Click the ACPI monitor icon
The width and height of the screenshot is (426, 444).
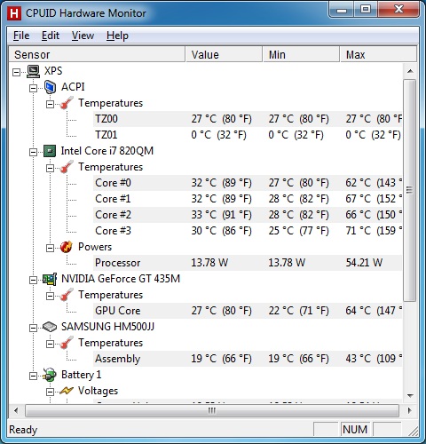click(50, 87)
